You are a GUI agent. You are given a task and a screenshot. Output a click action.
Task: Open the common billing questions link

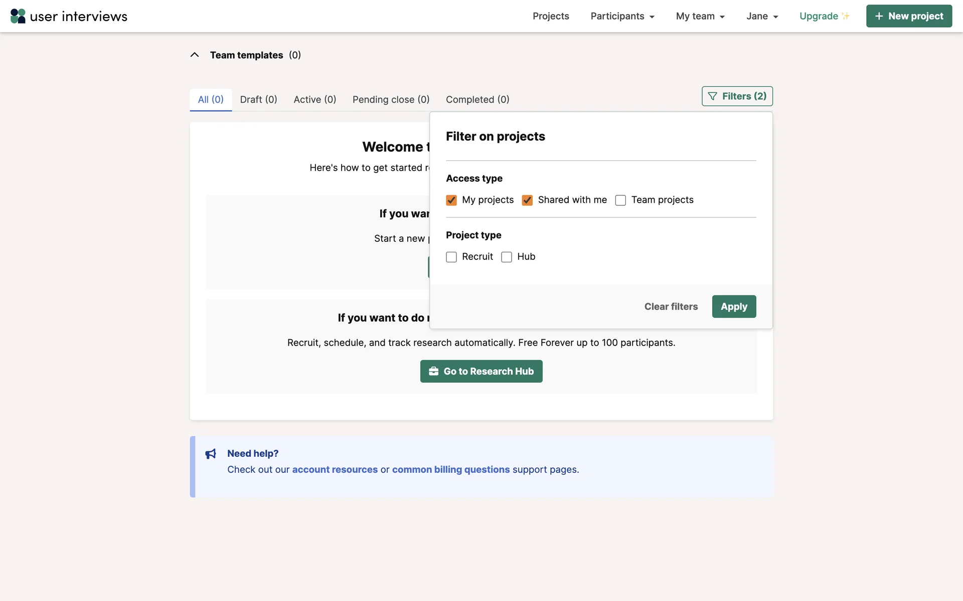[450, 470]
